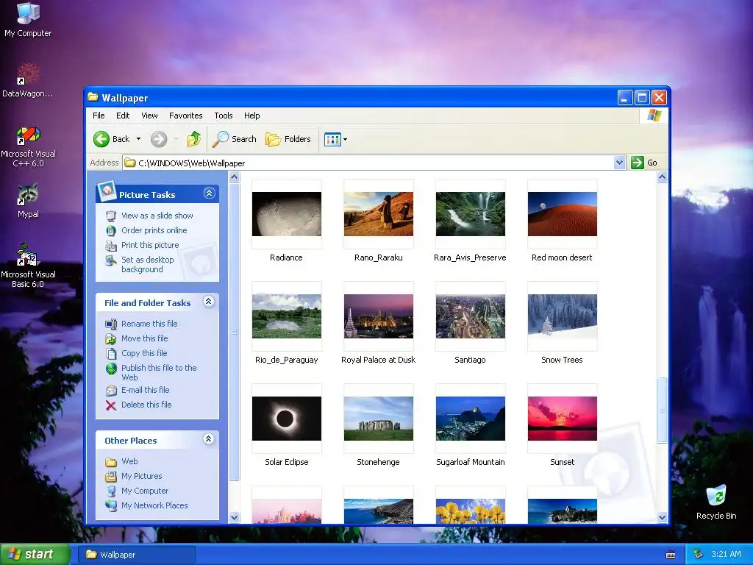The image size is (753, 565).
Task: Select the Stonehenge thumbnail
Action: click(x=379, y=419)
